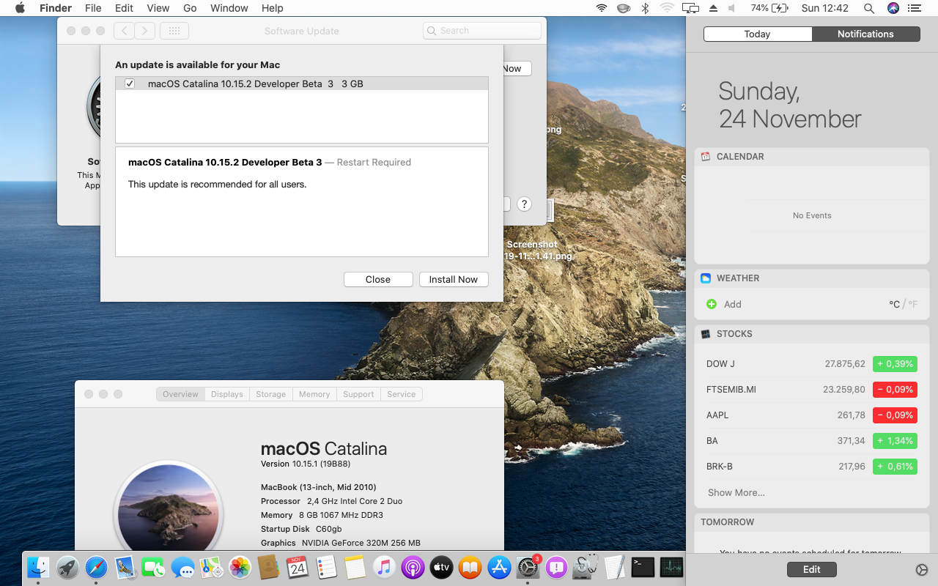Launch Maps from the Dock
This screenshot has height=586, width=938.
click(211, 568)
